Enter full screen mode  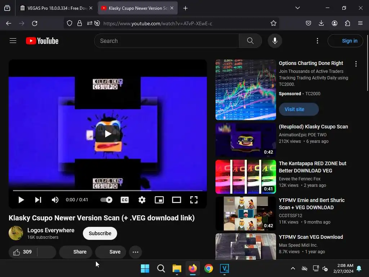194,200
